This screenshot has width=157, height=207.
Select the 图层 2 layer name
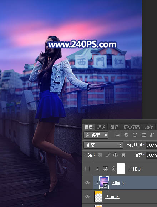tap(112, 197)
